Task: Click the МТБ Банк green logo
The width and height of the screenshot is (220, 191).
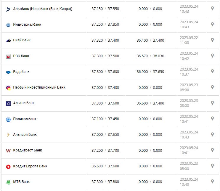Action: 8,182
